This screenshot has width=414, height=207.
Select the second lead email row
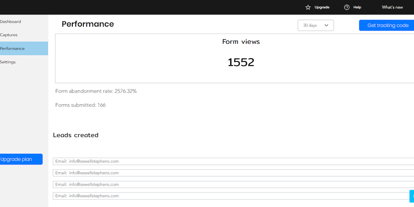(233, 173)
